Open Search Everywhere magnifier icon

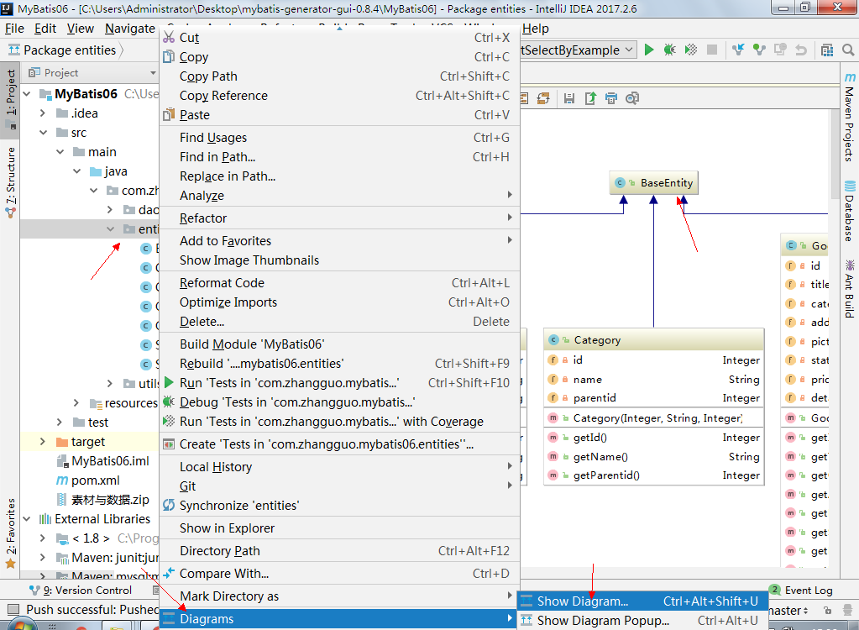point(848,50)
